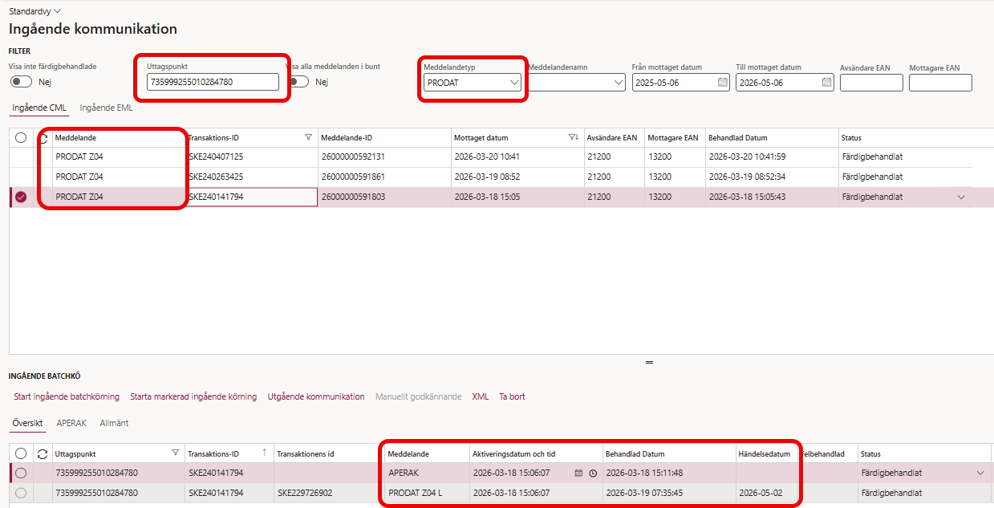Image resolution: width=994 pixels, height=508 pixels.
Task: Open calendar picker for Till mottaget datum
Action: [x=827, y=82]
